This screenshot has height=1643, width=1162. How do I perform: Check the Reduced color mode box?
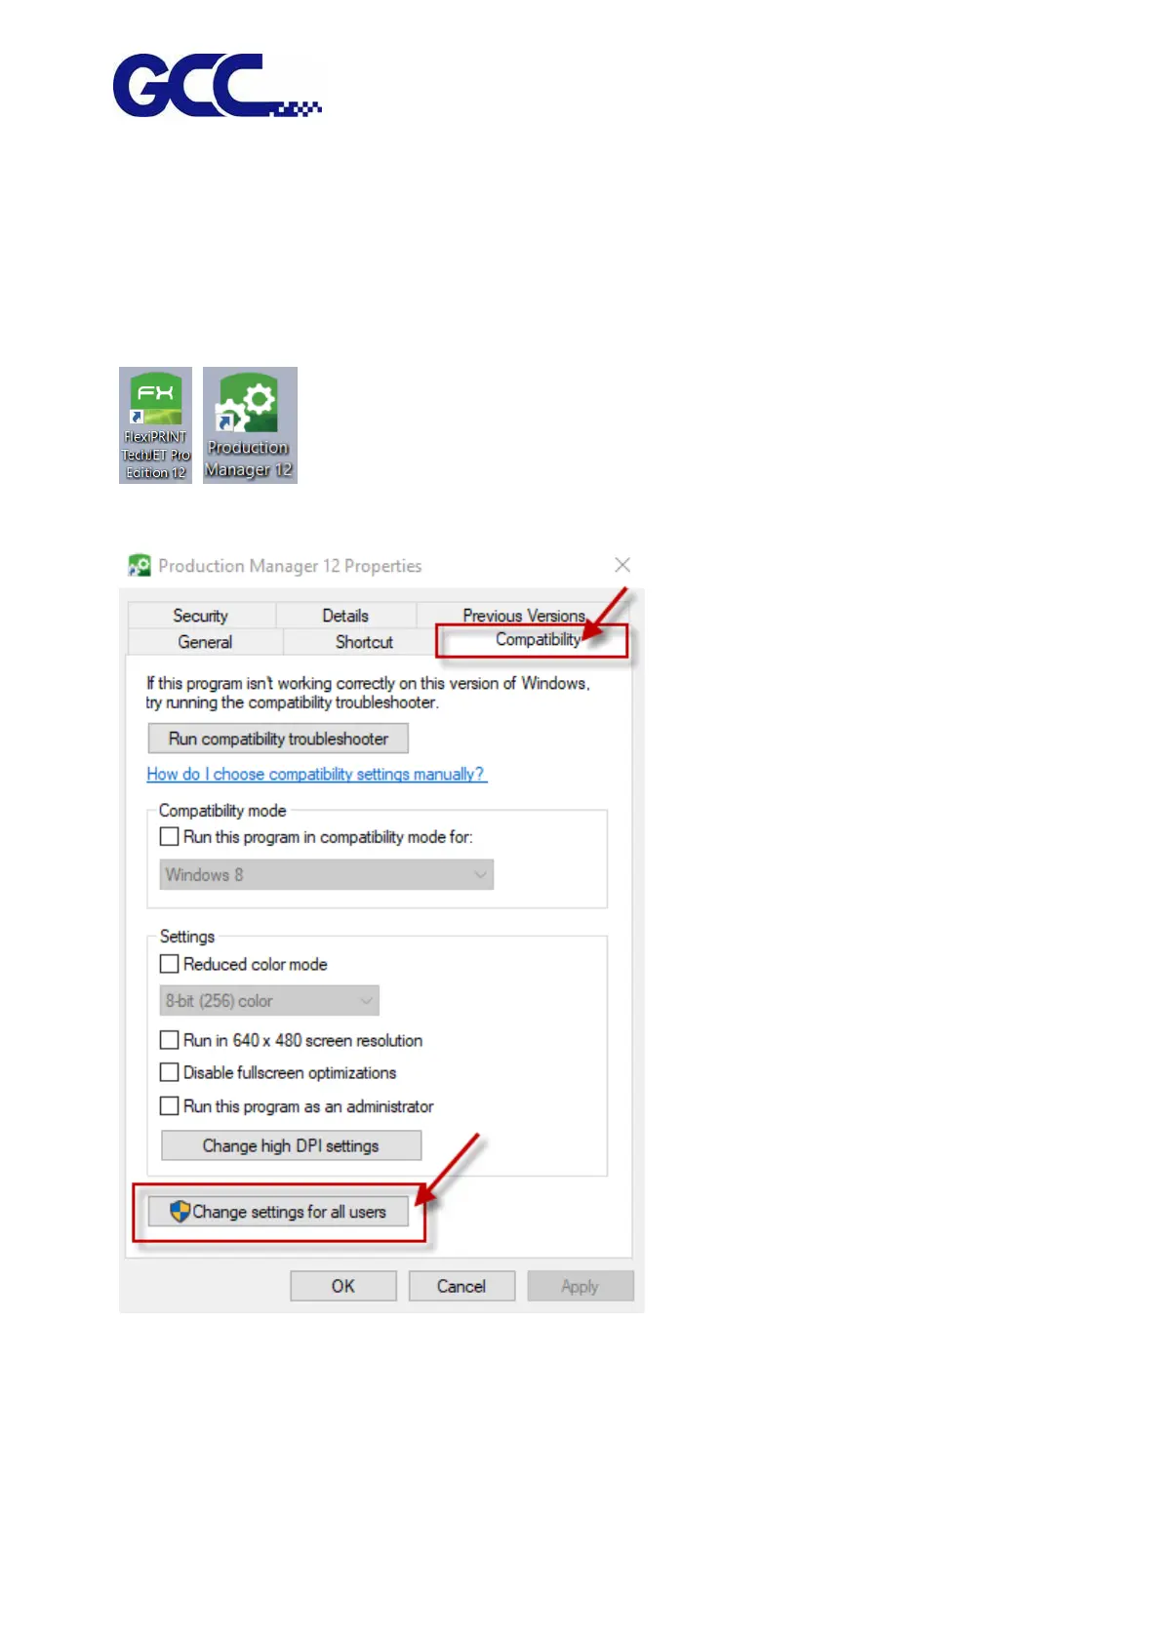coord(169,964)
